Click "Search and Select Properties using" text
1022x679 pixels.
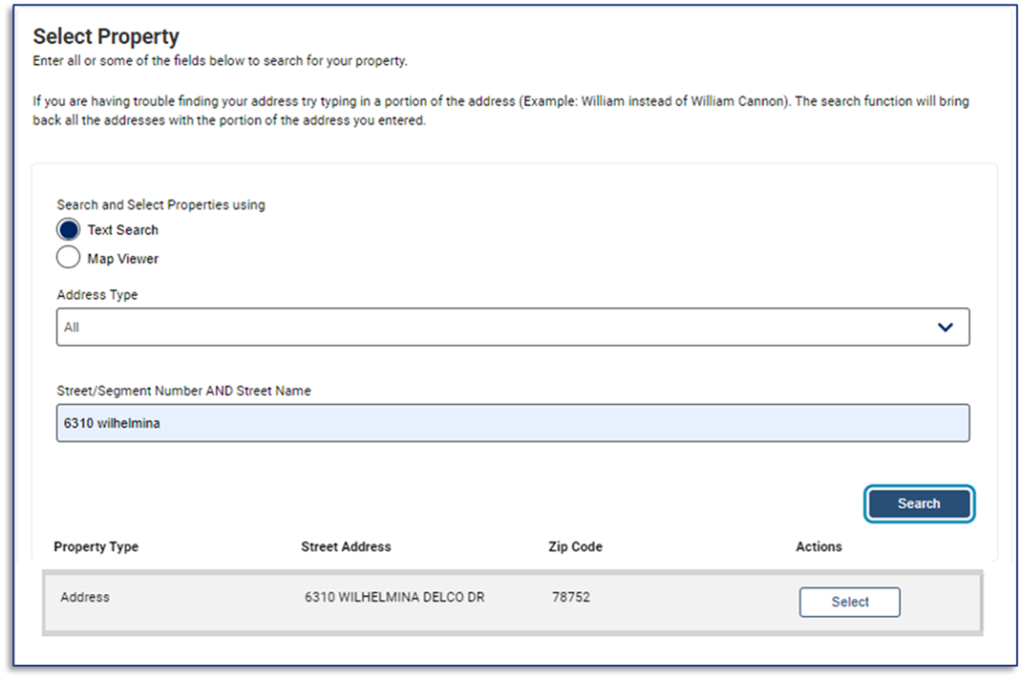pos(161,204)
